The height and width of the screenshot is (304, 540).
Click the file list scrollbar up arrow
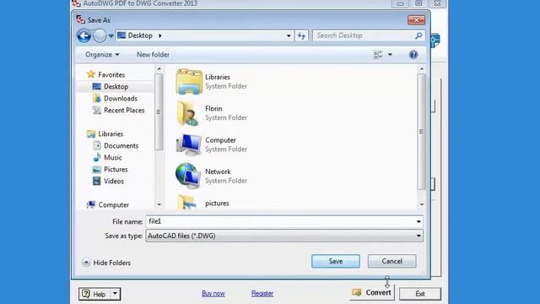[422, 69]
